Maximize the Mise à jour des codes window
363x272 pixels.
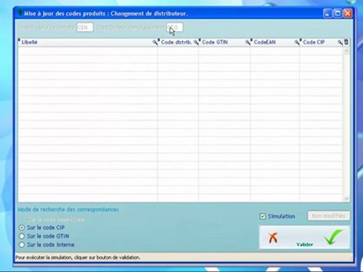click(338, 14)
